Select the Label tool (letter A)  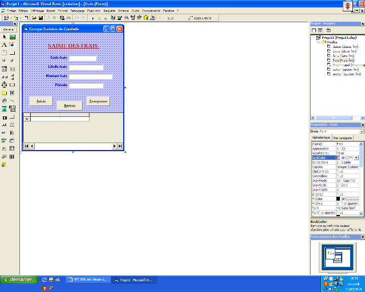pyautogui.click(x=5, y=44)
